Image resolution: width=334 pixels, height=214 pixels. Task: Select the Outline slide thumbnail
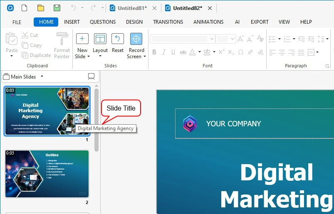pyautogui.click(x=47, y=174)
